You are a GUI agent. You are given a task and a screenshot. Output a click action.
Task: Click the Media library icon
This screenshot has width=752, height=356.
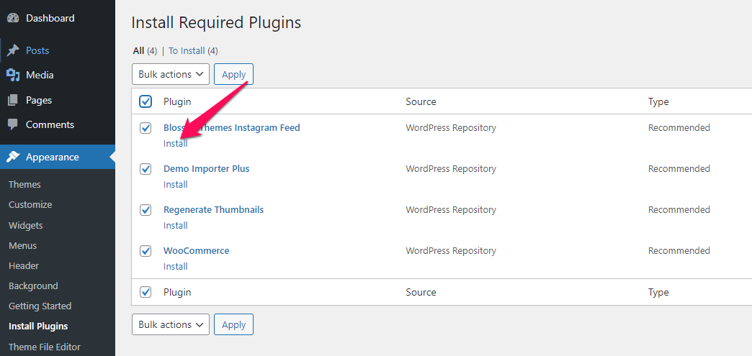[13, 75]
